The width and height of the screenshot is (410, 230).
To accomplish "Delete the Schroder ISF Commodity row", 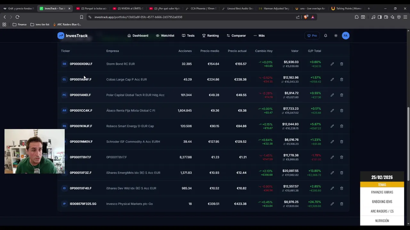I will (x=341, y=142).
